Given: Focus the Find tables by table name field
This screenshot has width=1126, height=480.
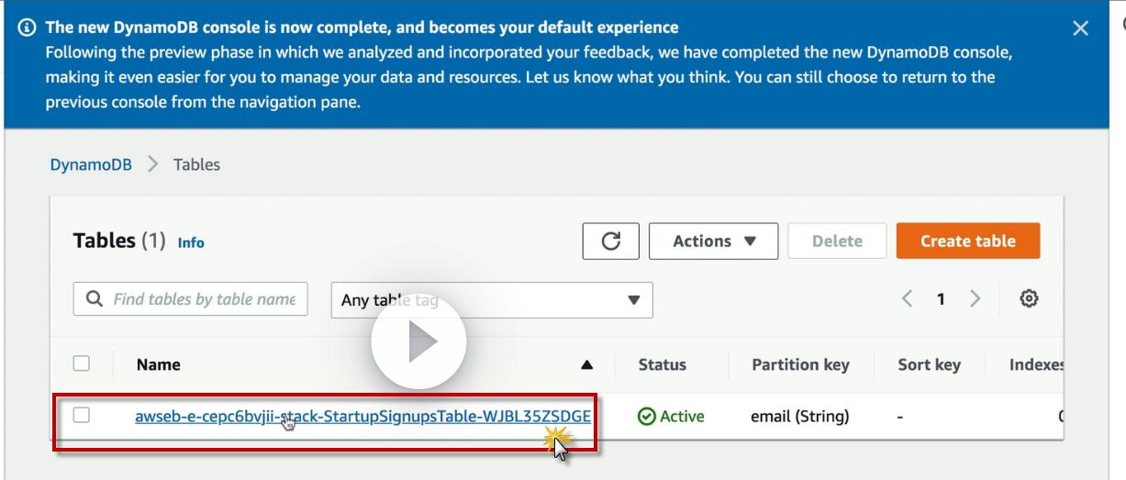Looking at the screenshot, I should pos(190,299).
